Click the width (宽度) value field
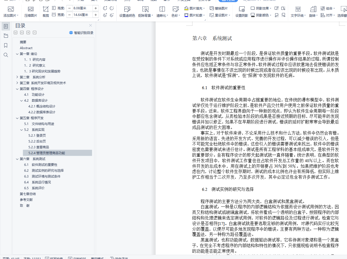Image resolution: width=347 pixels, height=259 pixels. click(x=82, y=15)
